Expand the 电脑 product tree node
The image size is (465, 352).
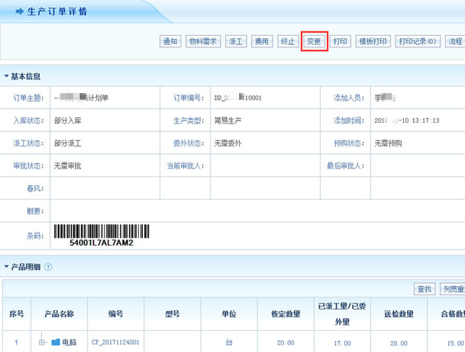(42, 343)
